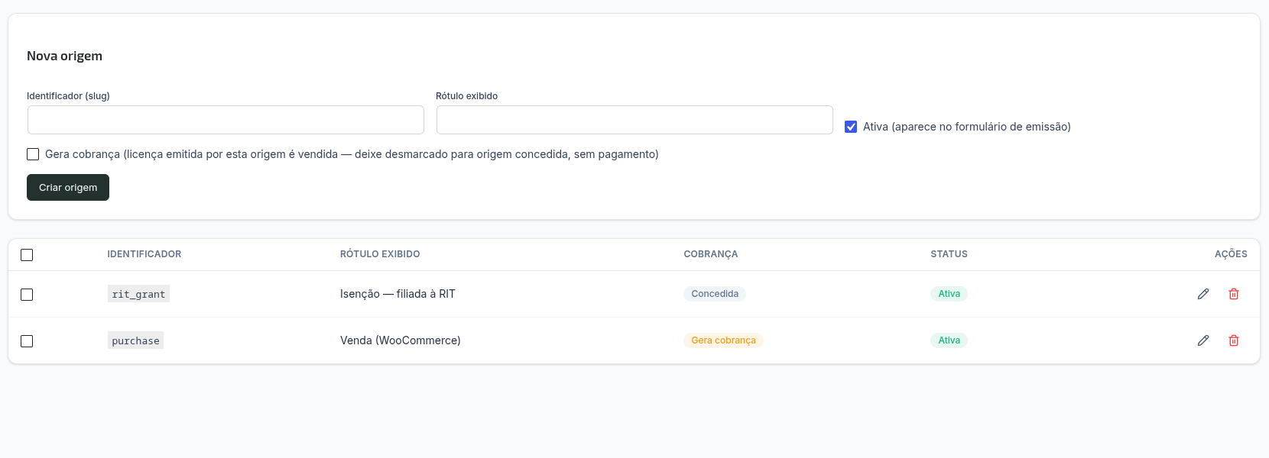Click the Ativa status badge for purchase

pos(949,340)
